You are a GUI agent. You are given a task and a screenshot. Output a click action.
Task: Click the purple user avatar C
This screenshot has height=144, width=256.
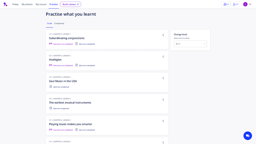[245, 4]
